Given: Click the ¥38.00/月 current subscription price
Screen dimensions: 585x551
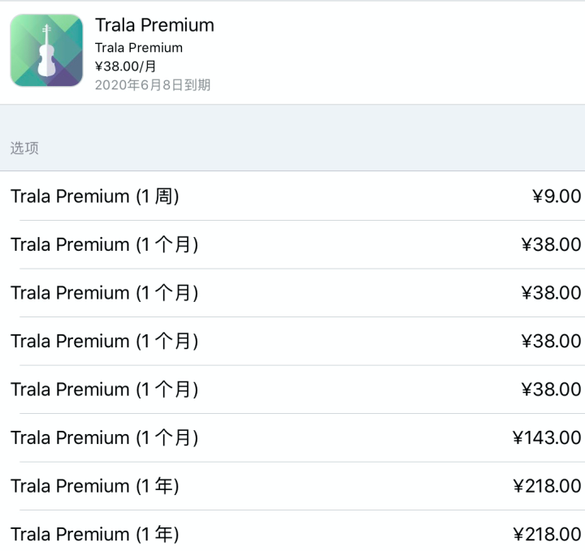Looking at the screenshot, I should tap(125, 67).
